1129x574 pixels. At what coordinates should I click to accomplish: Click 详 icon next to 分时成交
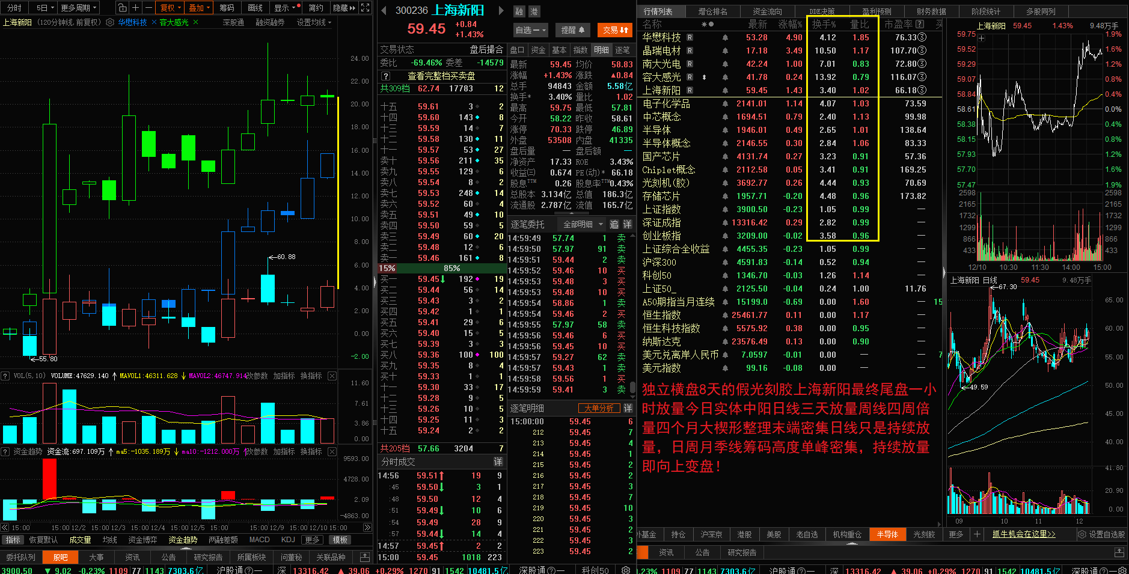(x=498, y=462)
